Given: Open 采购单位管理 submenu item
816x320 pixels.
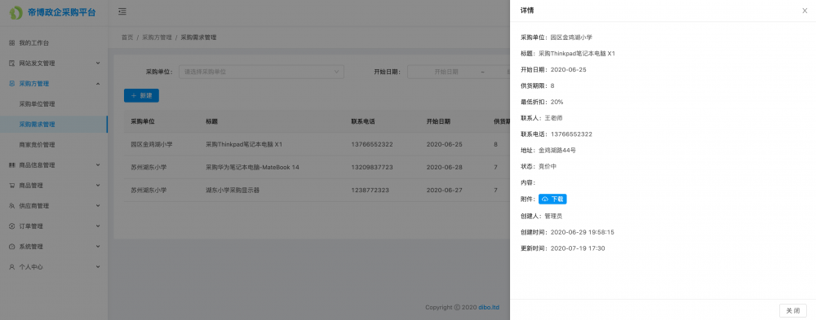Looking at the screenshot, I should point(54,104).
